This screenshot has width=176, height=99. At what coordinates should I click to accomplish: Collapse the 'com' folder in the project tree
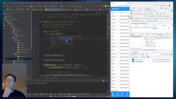pyautogui.click(x=7, y=24)
